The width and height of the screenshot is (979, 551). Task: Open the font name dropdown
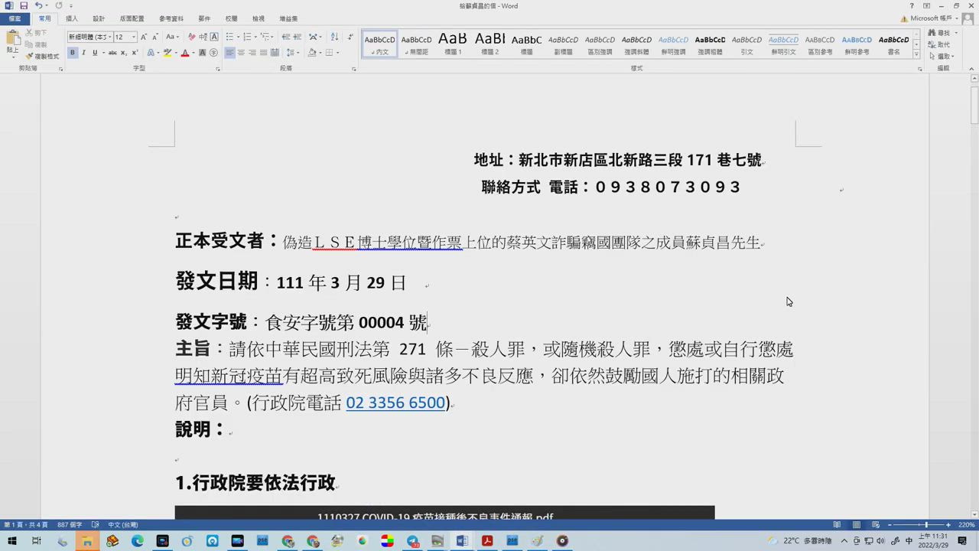(x=109, y=37)
